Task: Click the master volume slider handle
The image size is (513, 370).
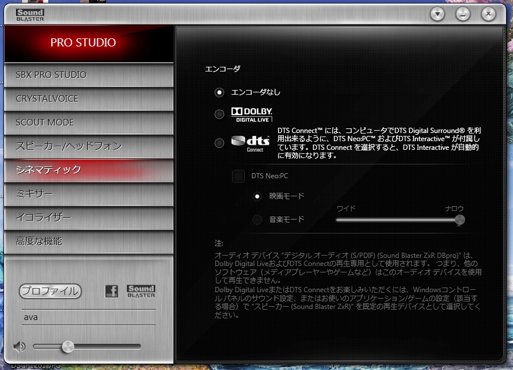Action: click(x=68, y=347)
